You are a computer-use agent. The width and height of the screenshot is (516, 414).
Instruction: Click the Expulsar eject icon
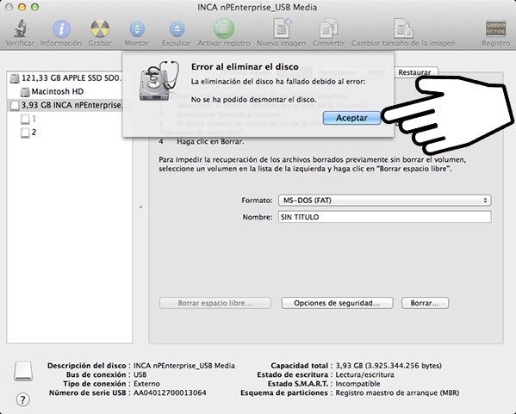pos(177,29)
